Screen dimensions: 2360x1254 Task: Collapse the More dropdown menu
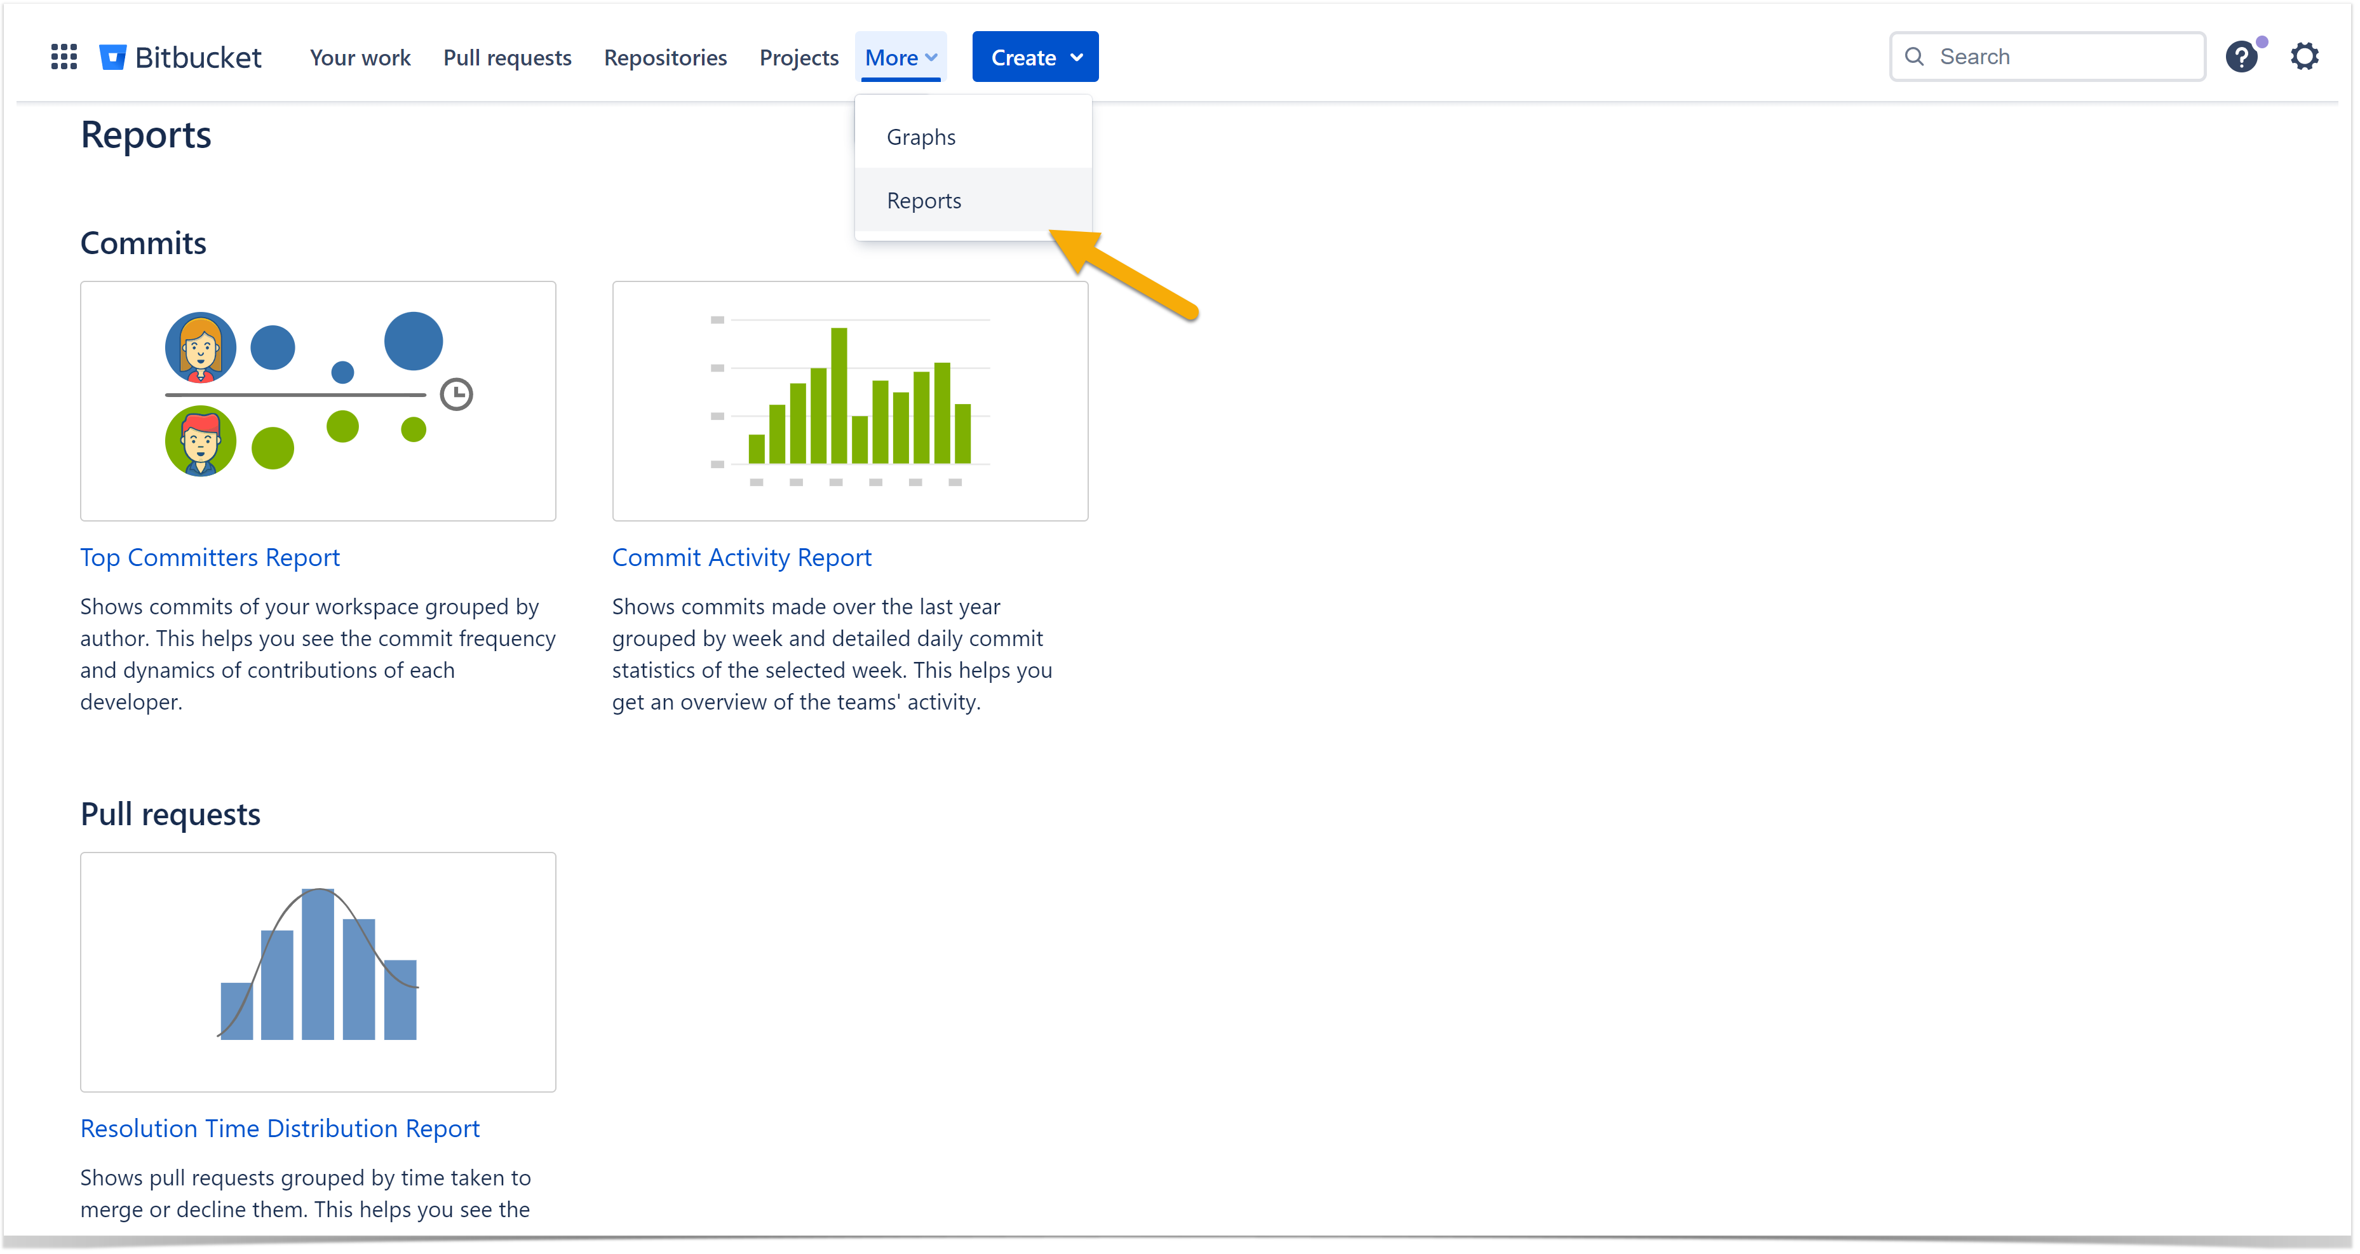click(901, 58)
